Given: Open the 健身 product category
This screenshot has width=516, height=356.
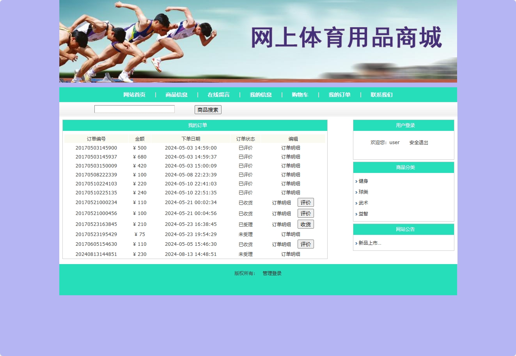Looking at the screenshot, I should click(x=364, y=181).
